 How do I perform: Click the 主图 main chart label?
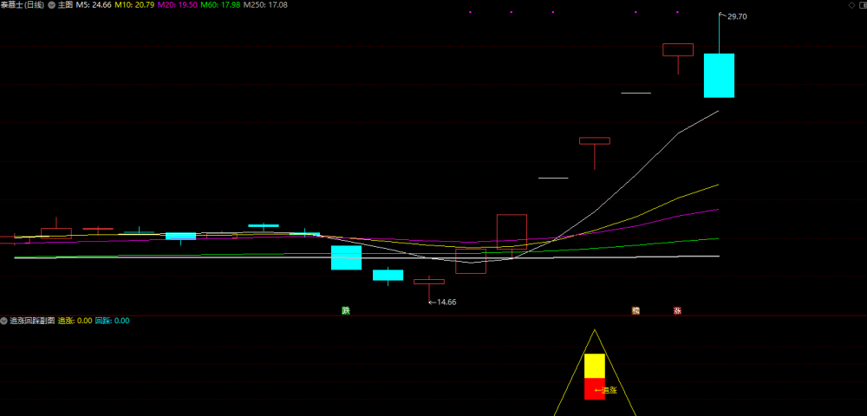click(65, 4)
